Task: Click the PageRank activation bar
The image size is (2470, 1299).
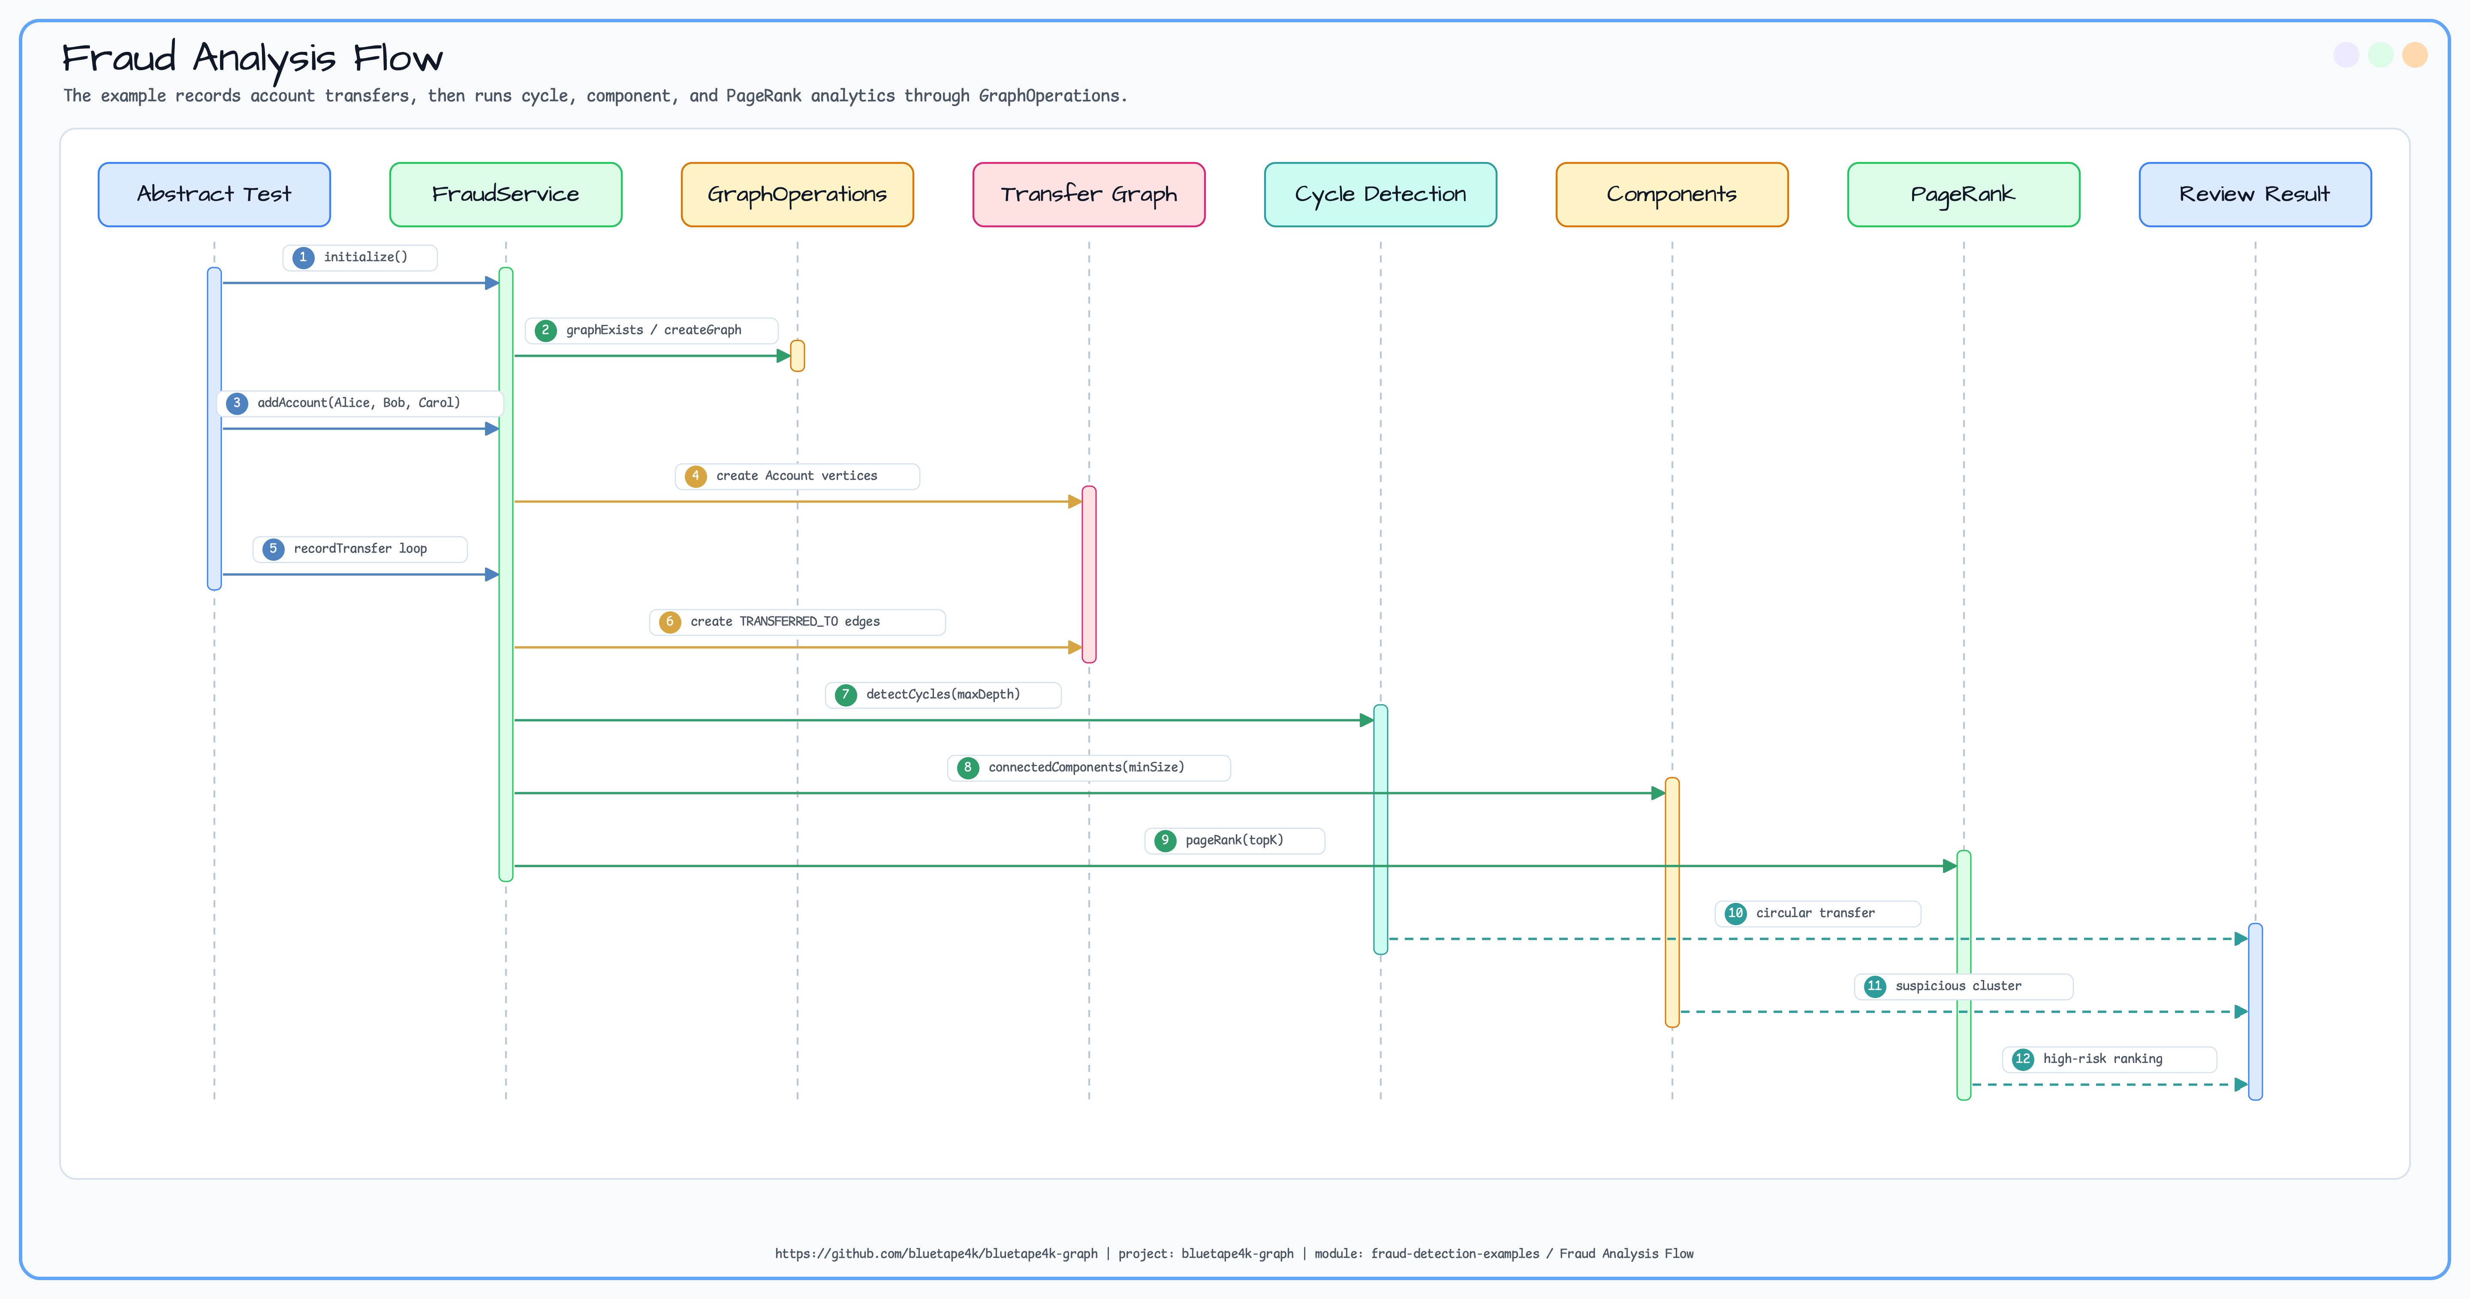Action: [1964, 975]
